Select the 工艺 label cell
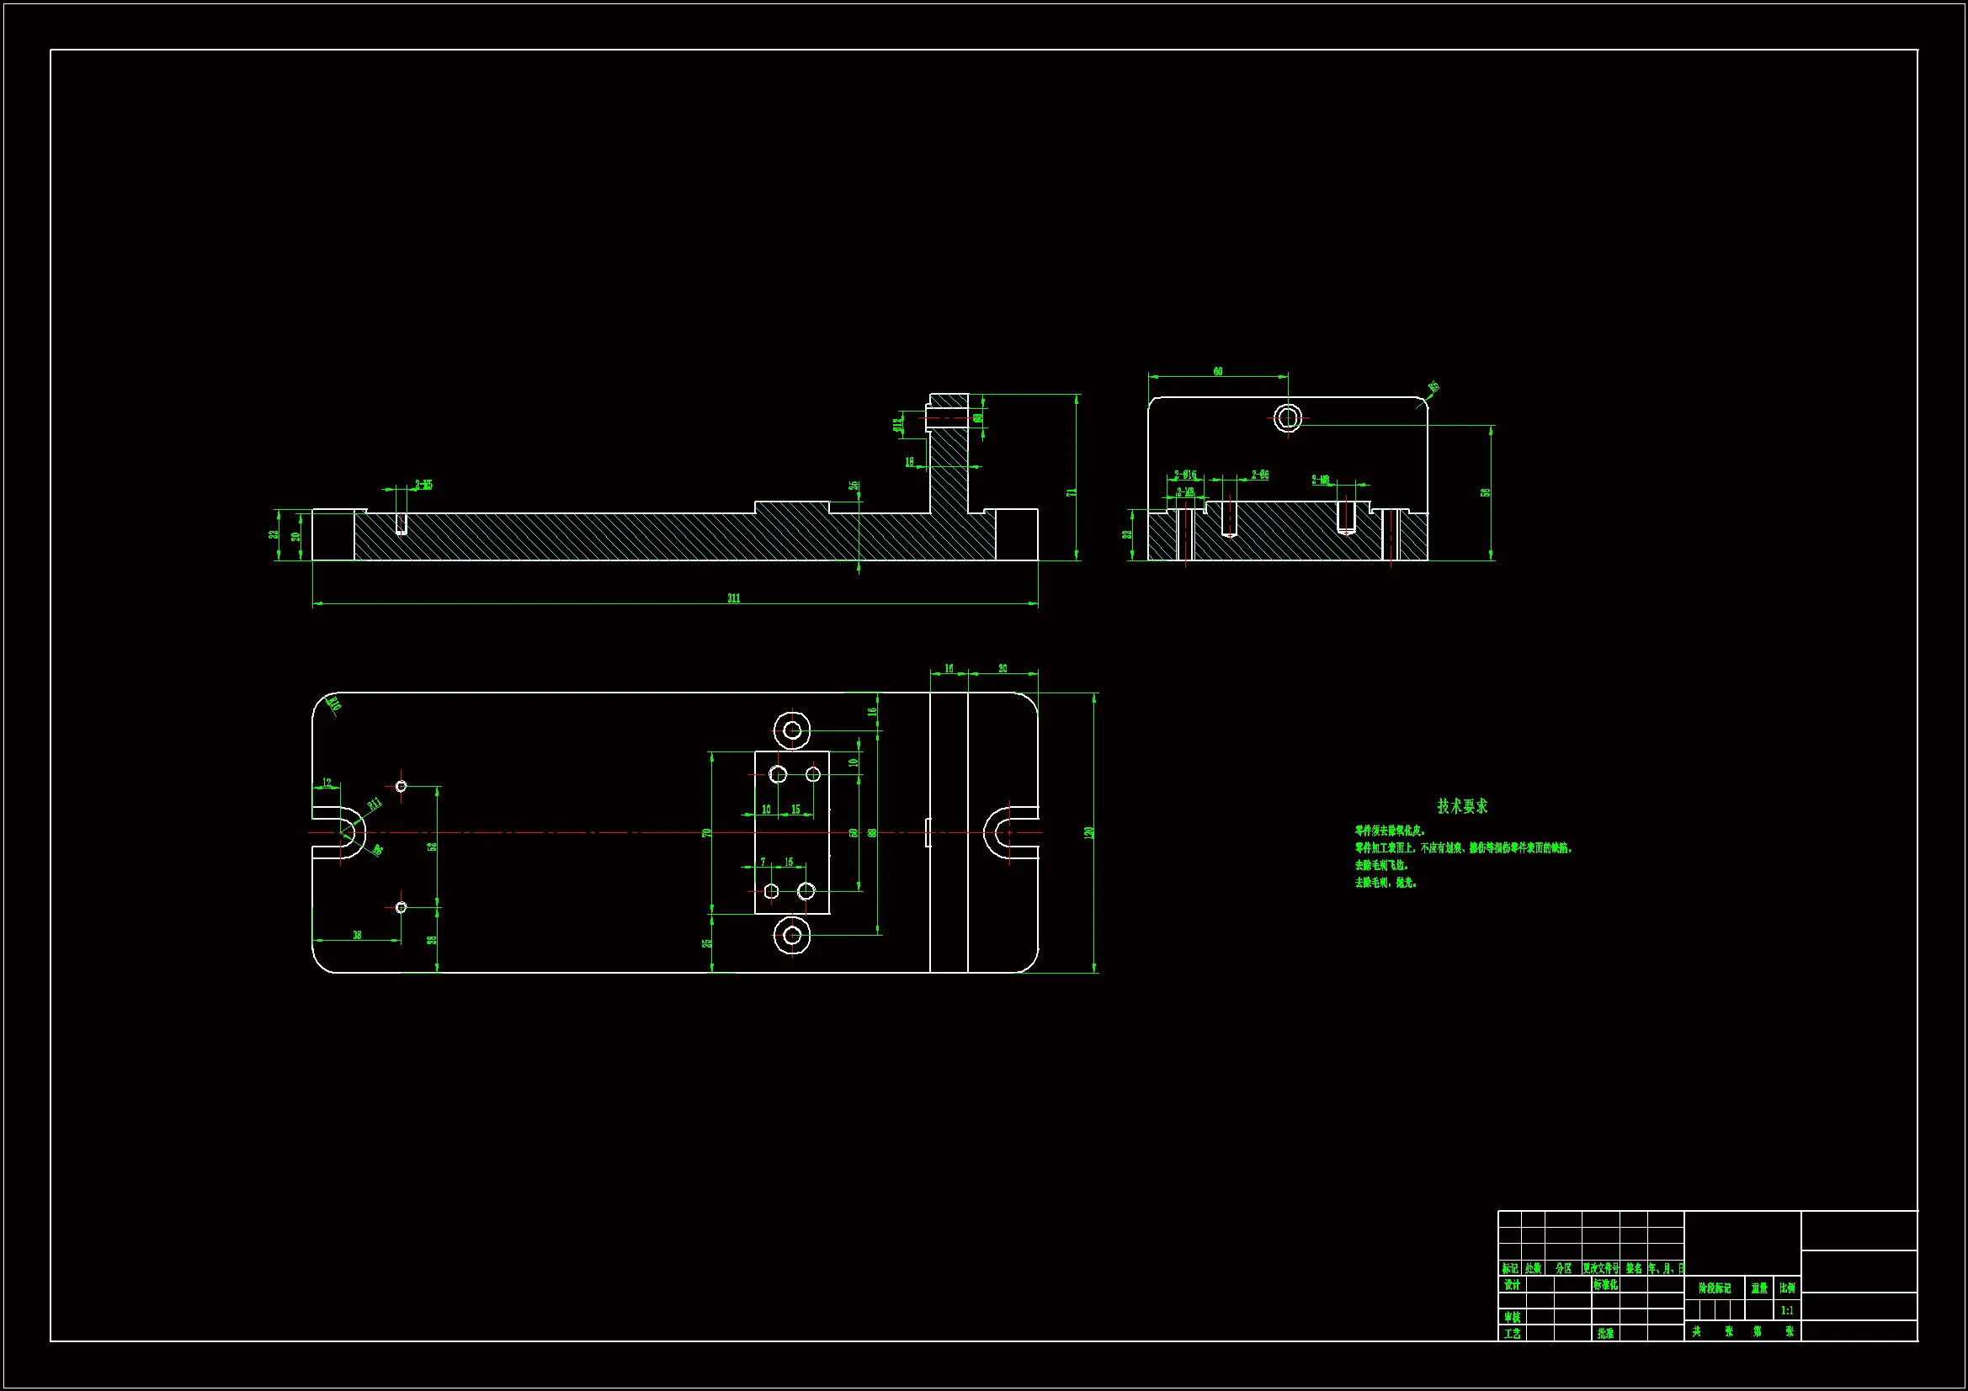The width and height of the screenshot is (1968, 1391). click(1512, 1334)
